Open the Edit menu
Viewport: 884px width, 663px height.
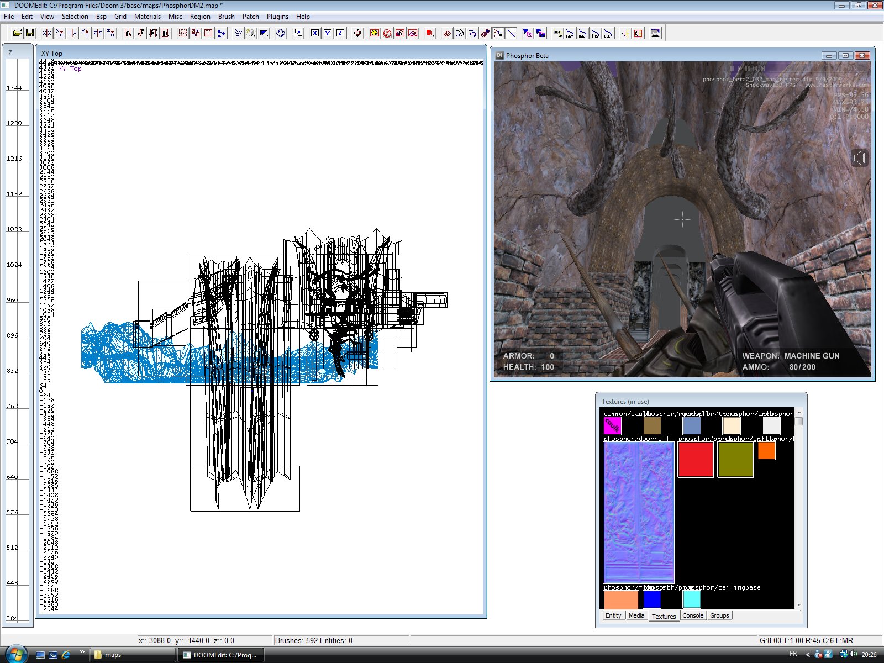(27, 17)
